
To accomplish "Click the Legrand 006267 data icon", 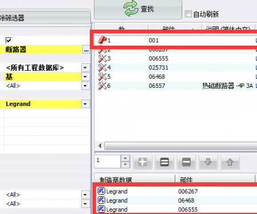I will coord(101,191).
